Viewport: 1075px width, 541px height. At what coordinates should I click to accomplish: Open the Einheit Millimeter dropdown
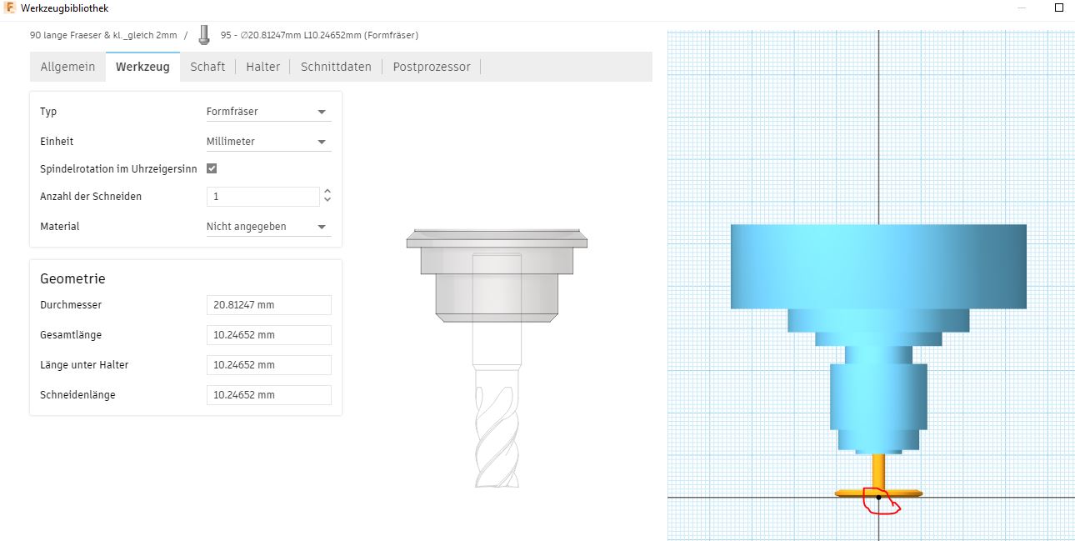click(268, 142)
